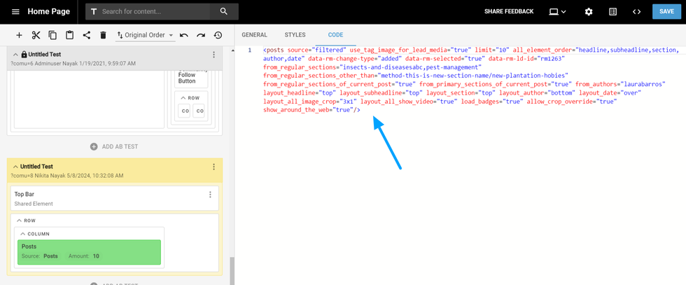
Task: Open the hamburger navigation menu
Action: (15, 12)
